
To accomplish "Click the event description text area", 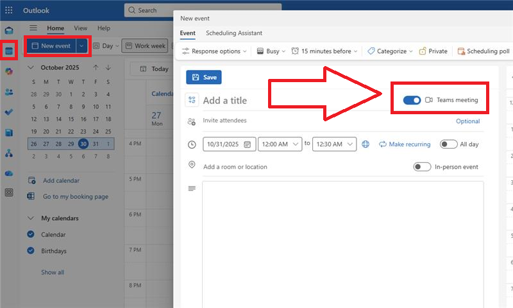I will click(343, 244).
